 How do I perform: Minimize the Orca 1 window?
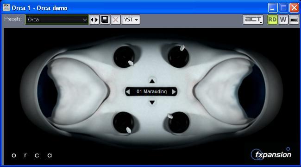(273, 8)
